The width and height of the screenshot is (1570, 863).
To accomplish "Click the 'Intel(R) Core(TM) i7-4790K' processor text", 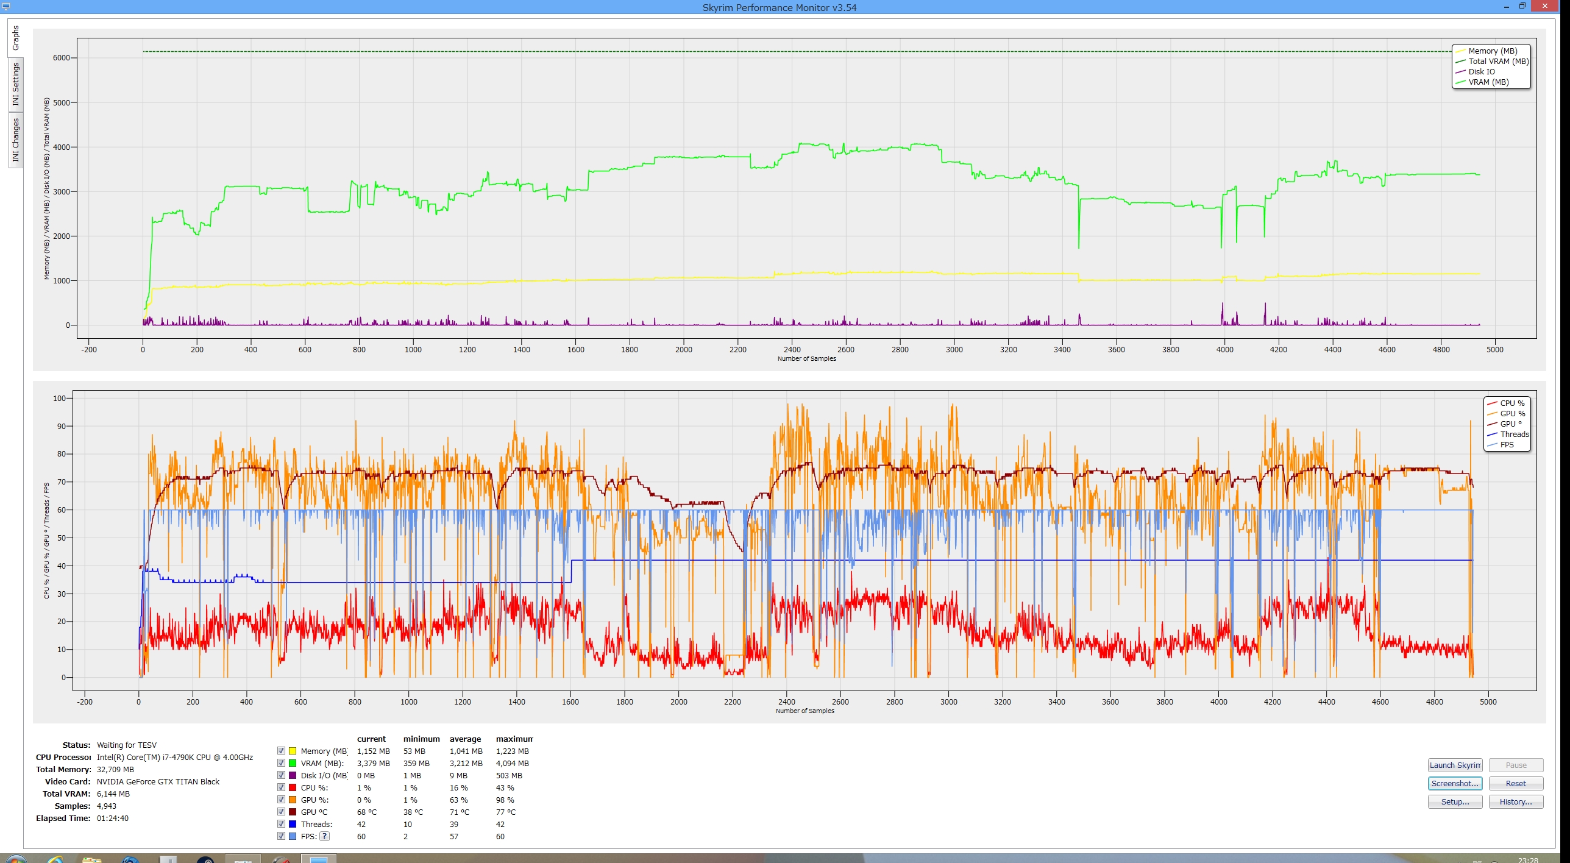I will (175, 757).
